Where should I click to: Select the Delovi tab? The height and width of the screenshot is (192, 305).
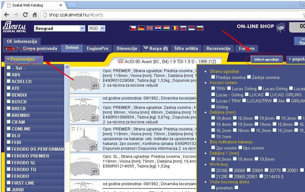point(72,48)
